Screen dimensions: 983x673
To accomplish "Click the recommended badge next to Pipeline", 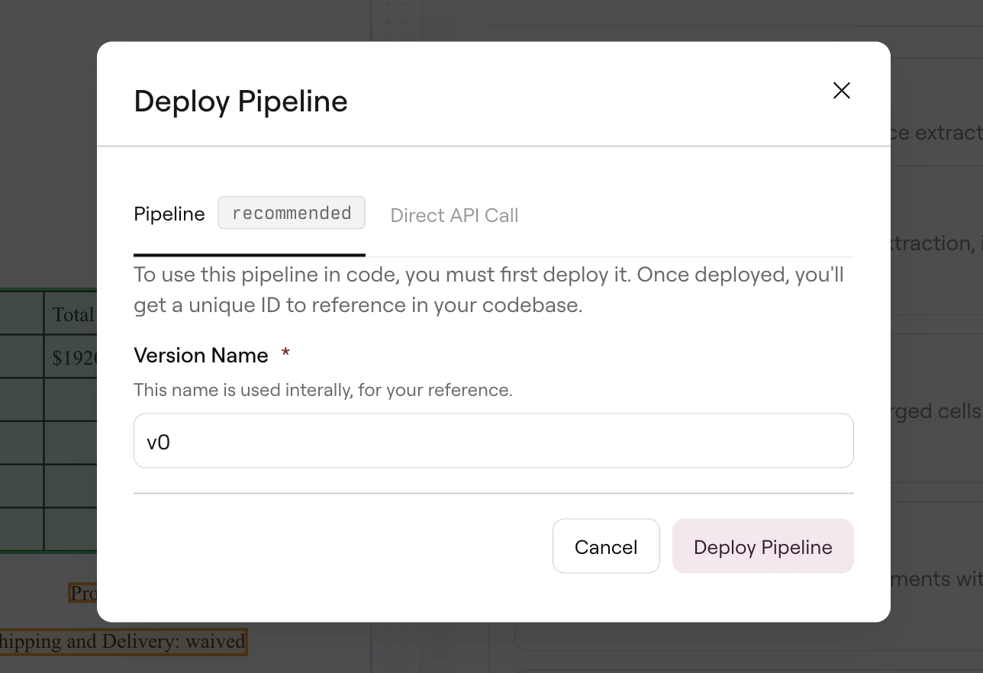I will click(x=291, y=212).
